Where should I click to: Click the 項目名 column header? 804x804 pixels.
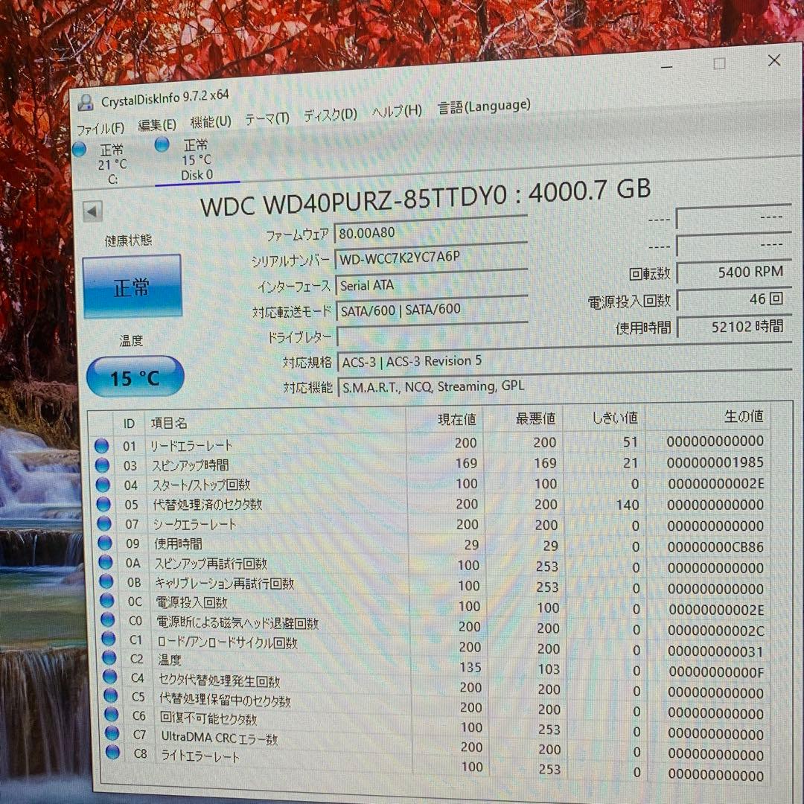[x=275, y=421]
